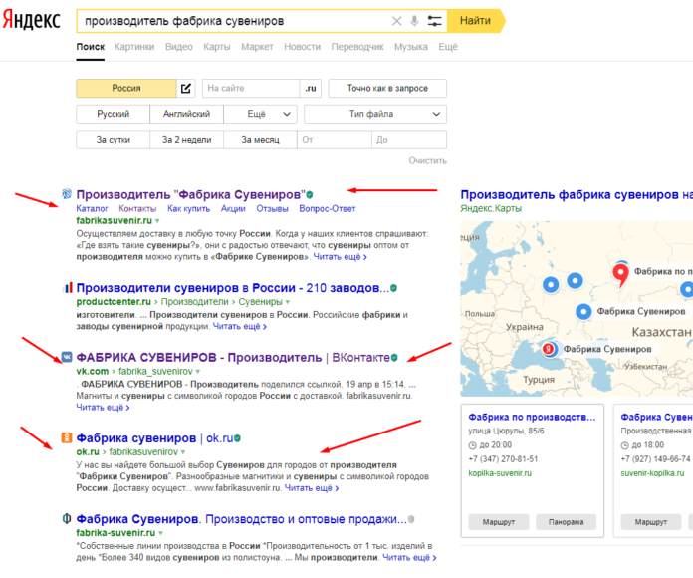
Task: Toggle Английский language filter
Action: coord(186,114)
